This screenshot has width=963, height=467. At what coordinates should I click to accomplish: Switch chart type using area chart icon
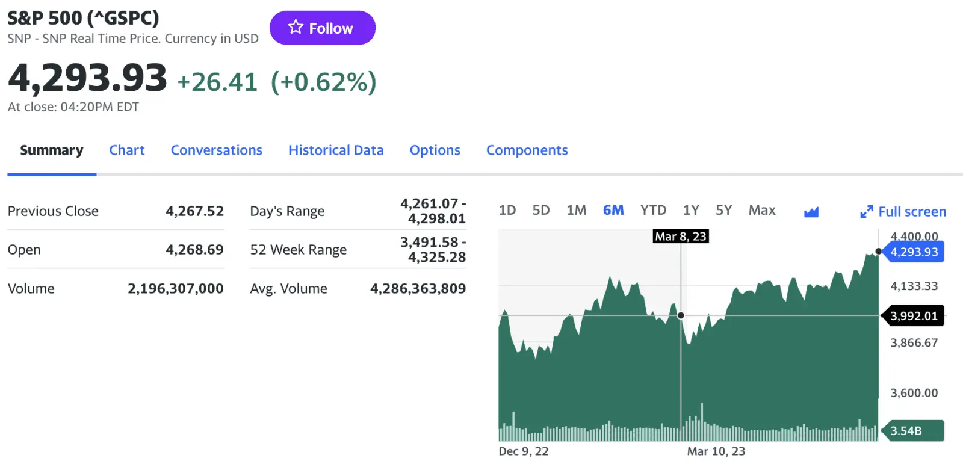coord(811,211)
